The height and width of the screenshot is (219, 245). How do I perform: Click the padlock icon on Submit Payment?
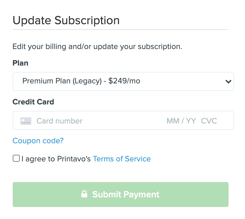(84, 194)
